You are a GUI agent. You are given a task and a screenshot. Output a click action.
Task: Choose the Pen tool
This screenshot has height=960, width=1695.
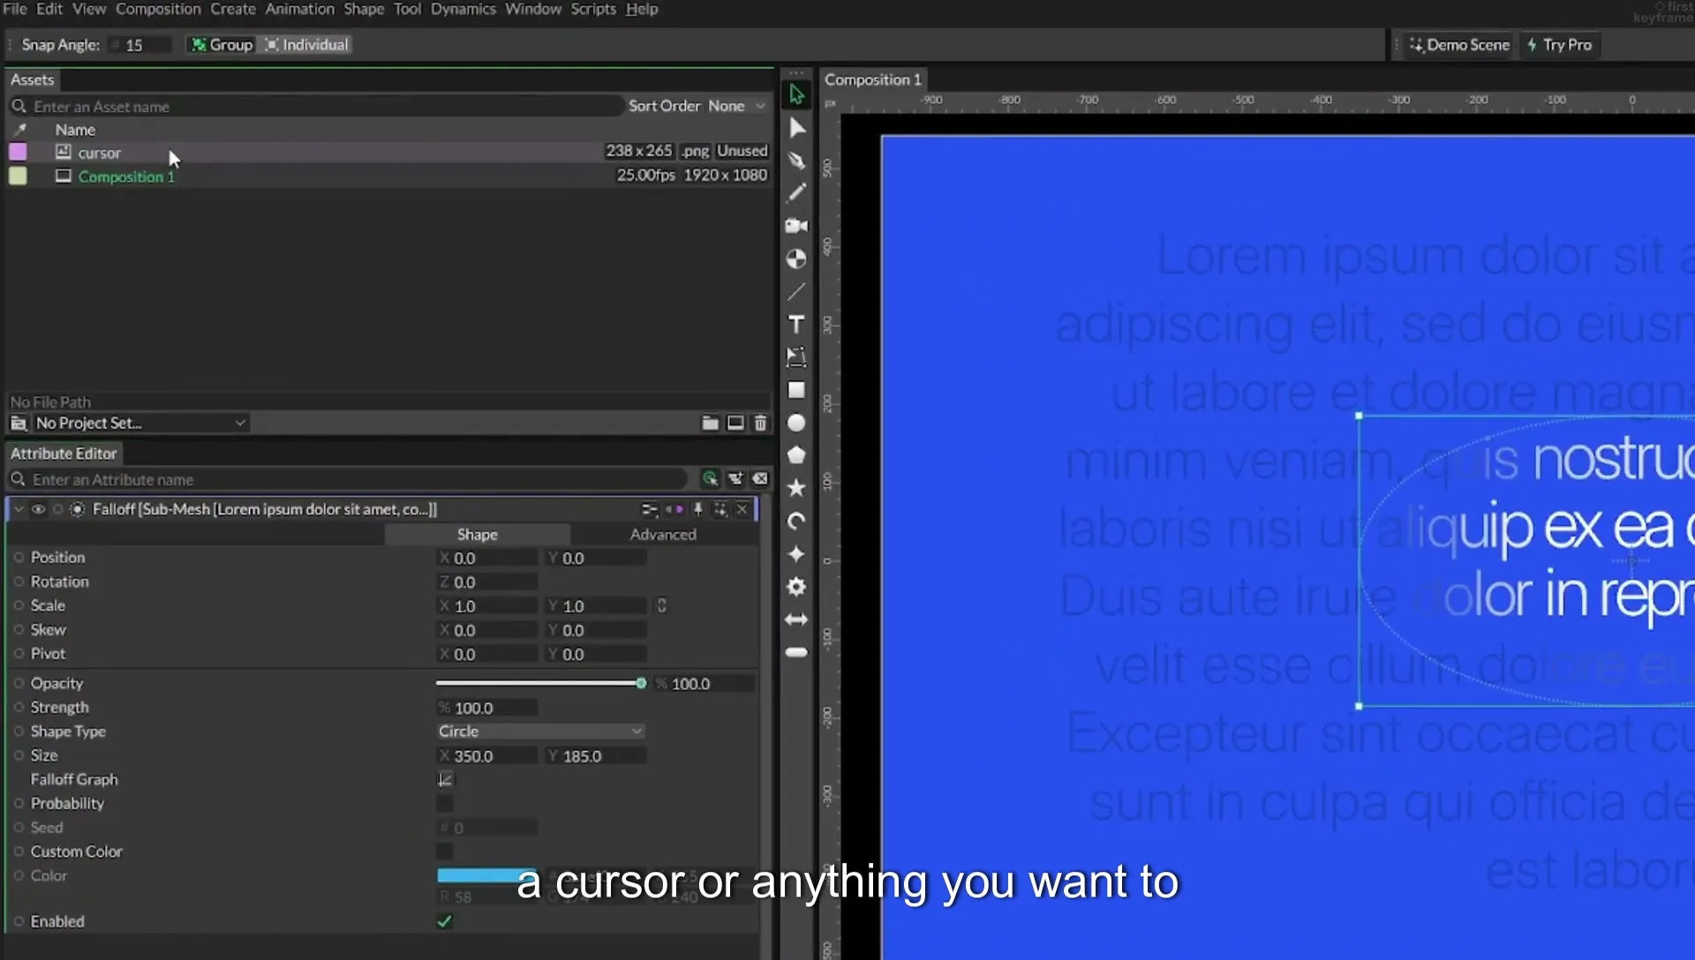click(x=796, y=161)
